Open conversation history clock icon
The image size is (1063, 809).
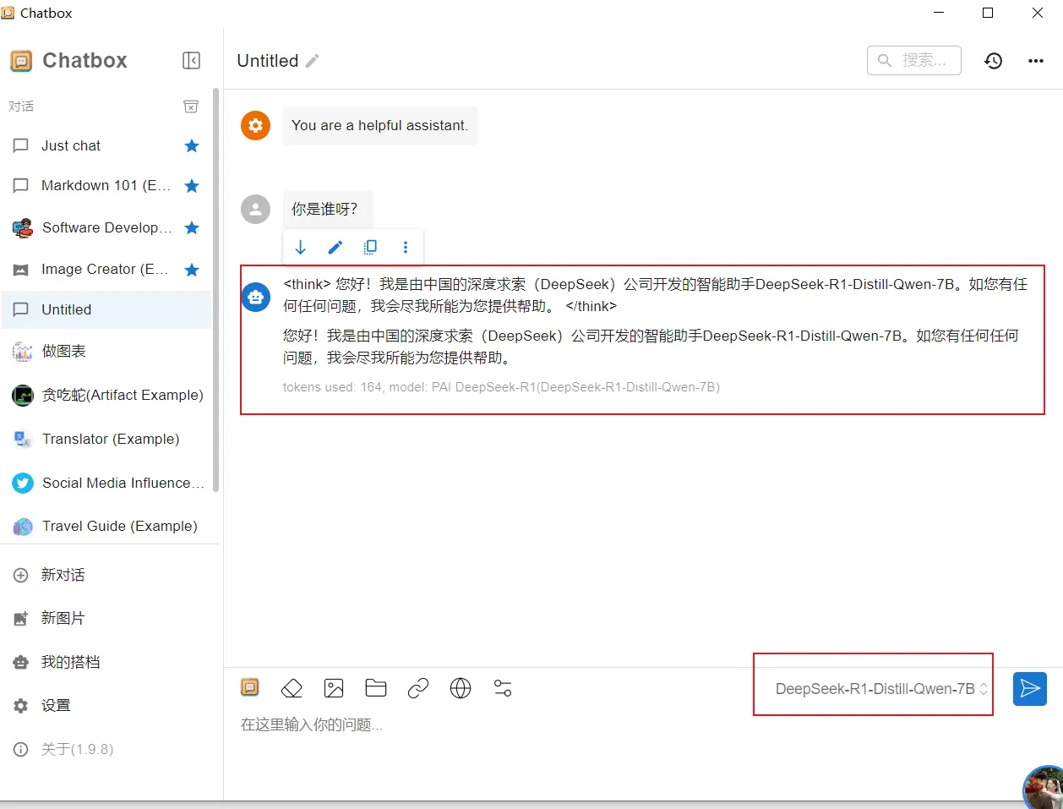[994, 61]
